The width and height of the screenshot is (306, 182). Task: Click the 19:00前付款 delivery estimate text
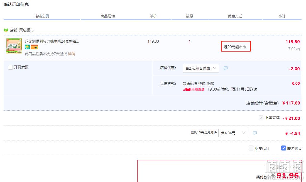point(232,89)
